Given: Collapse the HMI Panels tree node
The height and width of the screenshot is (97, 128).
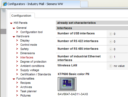Looking at the screenshot, I should [11, 23].
